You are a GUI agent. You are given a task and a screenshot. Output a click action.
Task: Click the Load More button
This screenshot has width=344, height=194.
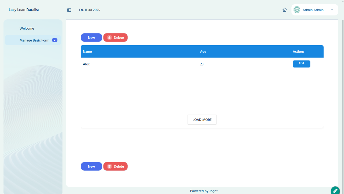point(202,120)
